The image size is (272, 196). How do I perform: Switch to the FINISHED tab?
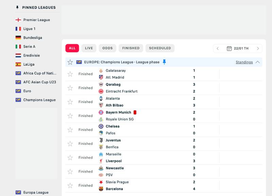pos(131,48)
